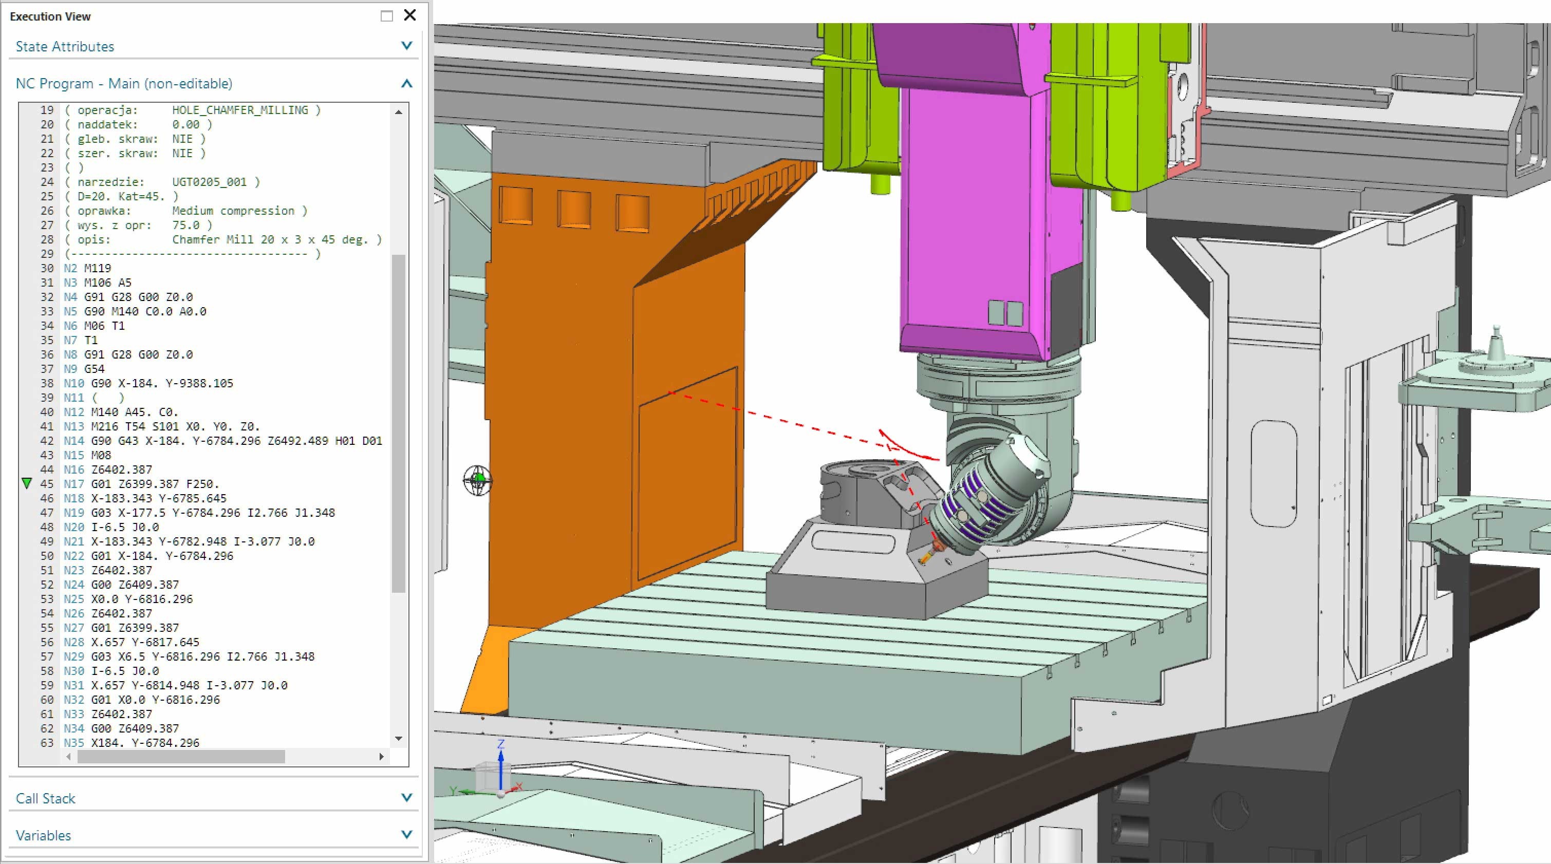This screenshot has width=1551, height=864.
Task: Click the State Attributes header text
Action: [x=64, y=46]
